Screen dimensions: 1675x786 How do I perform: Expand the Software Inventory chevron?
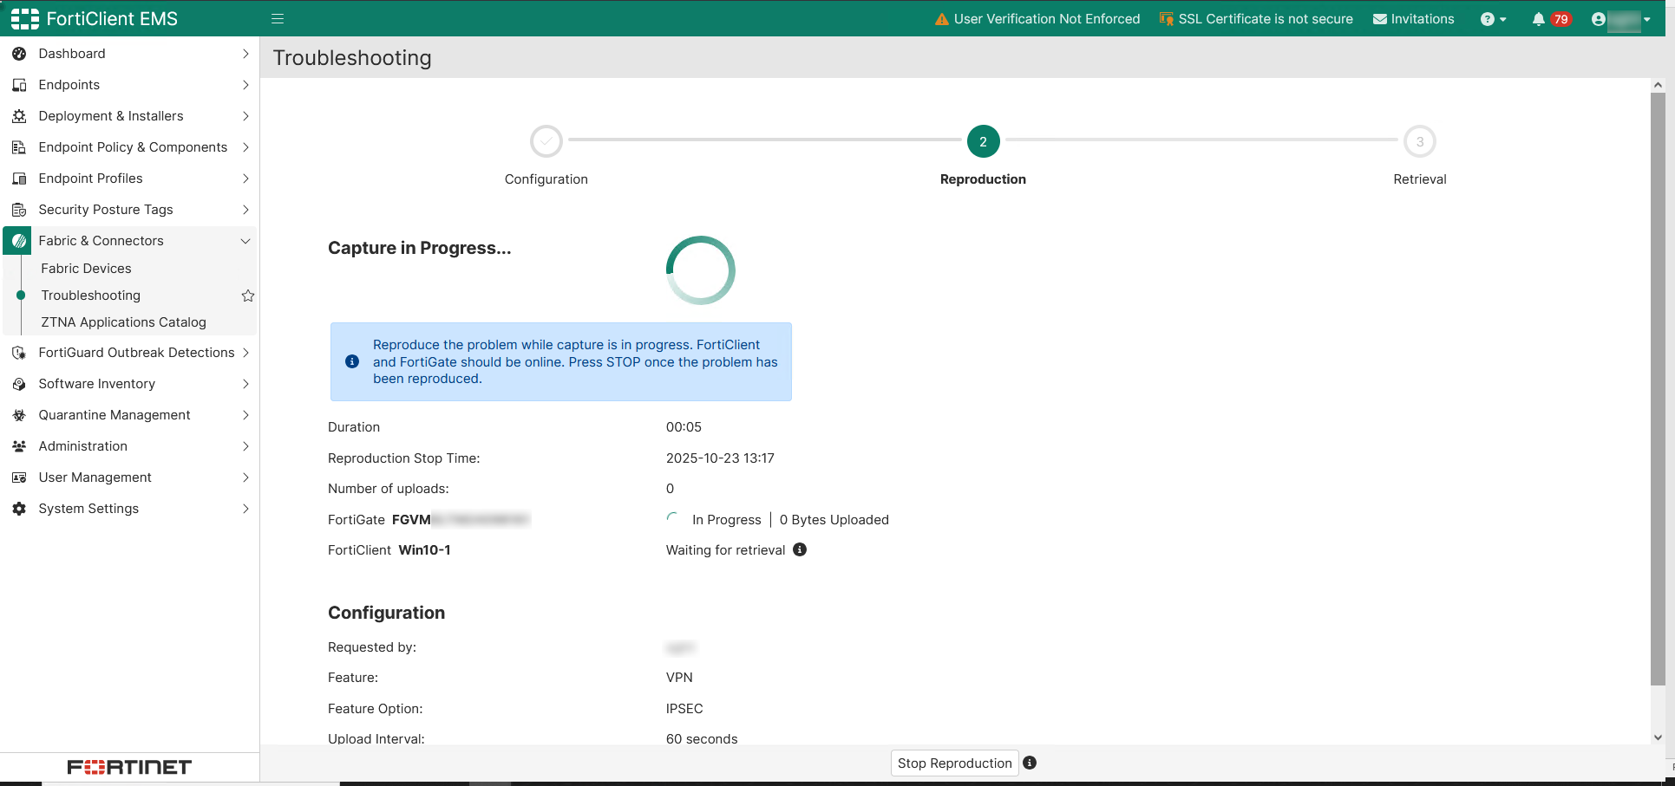coord(245,384)
